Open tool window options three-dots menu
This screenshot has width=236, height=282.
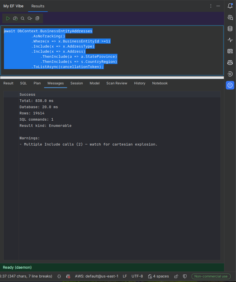(211, 6)
